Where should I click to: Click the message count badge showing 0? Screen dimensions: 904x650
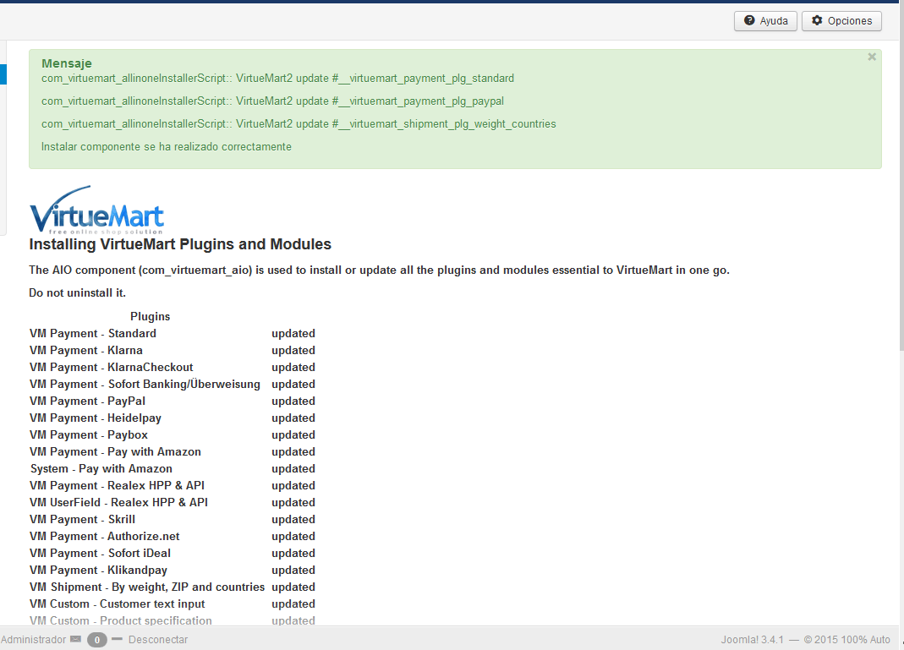[x=97, y=640]
